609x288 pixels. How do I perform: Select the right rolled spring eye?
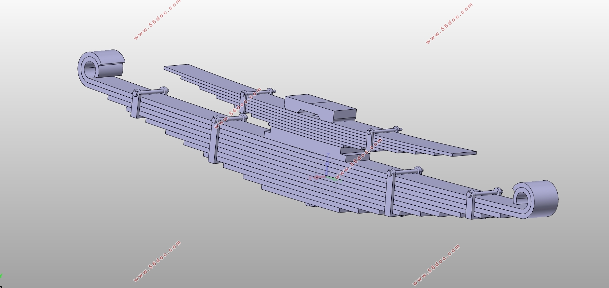(535, 199)
